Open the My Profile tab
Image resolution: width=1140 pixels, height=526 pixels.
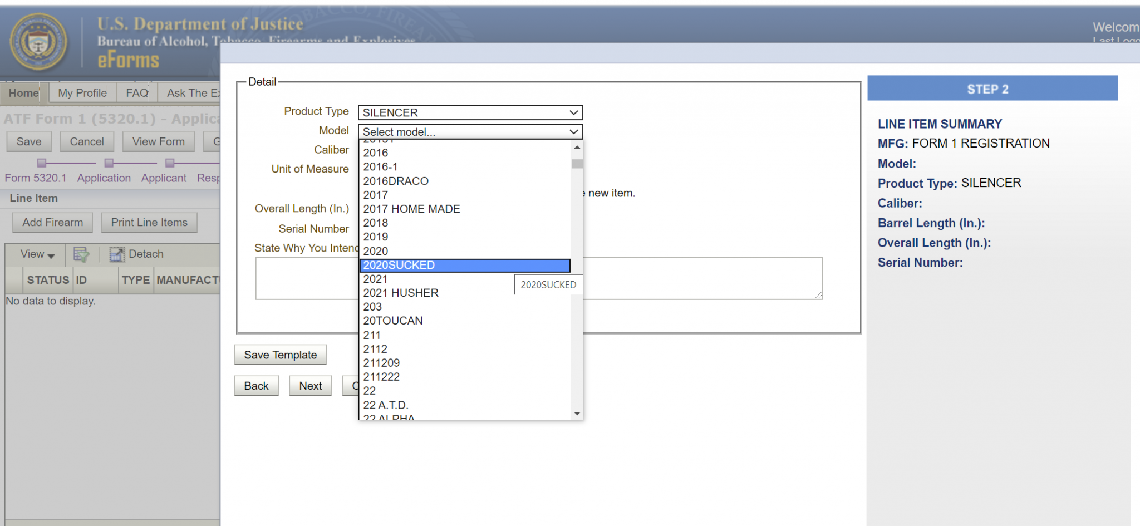[82, 93]
